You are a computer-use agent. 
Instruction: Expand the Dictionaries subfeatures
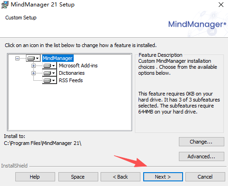click(33, 73)
